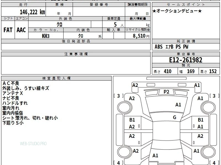Click the 車台番号 section header

[186, 54]
